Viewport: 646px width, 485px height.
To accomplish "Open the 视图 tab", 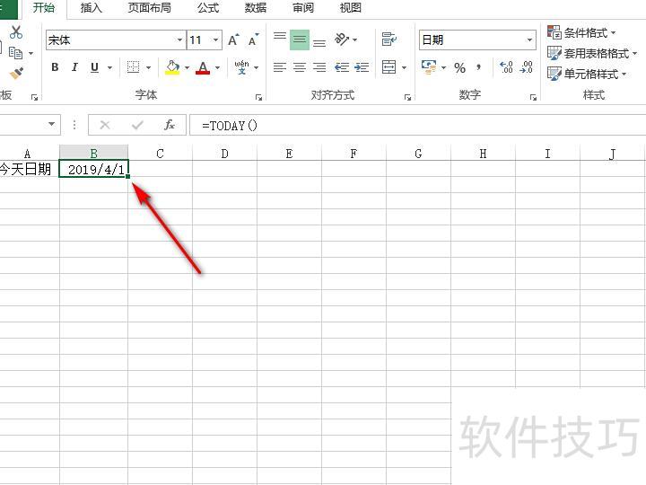I will point(350,7).
